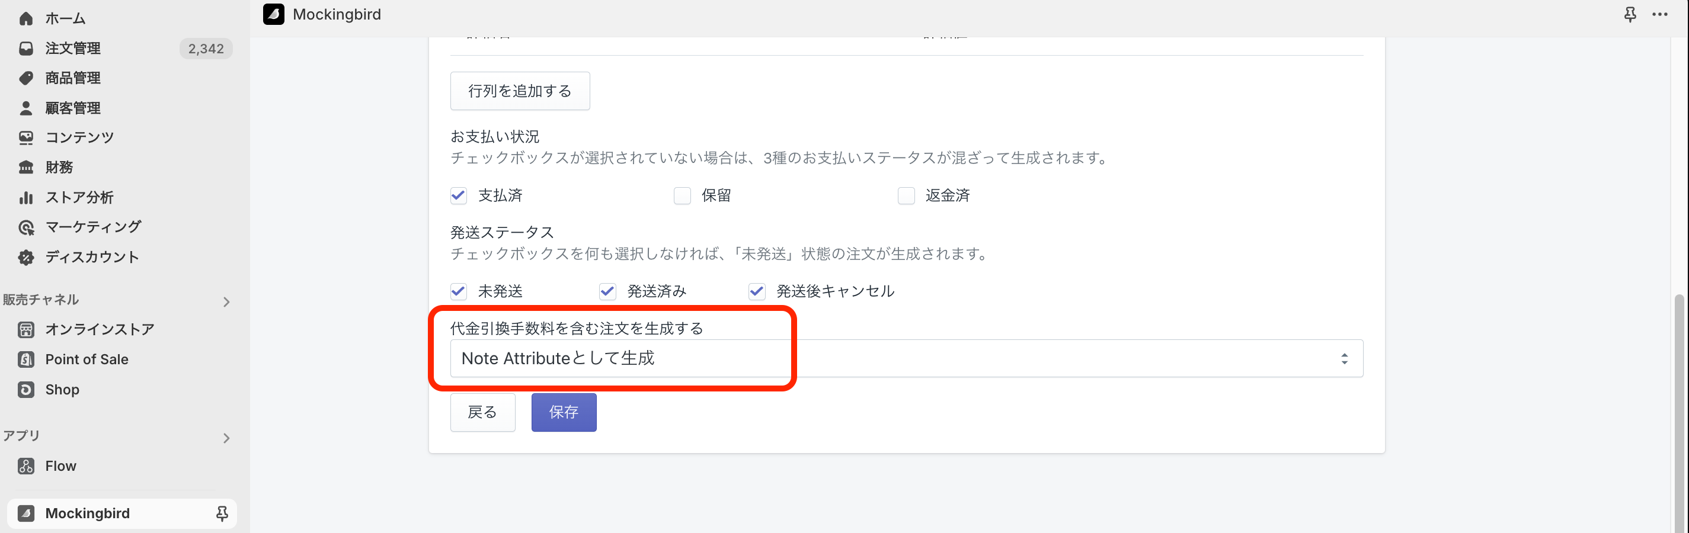Open the 顧客管理 customer person icon
The height and width of the screenshot is (533, 1689).
coord(25,108)
